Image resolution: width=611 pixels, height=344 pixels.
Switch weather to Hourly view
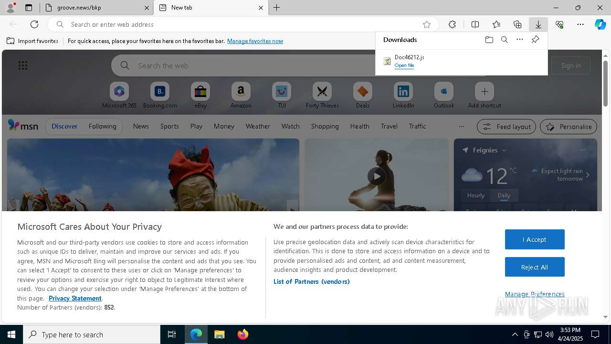(x=476, y=195)
